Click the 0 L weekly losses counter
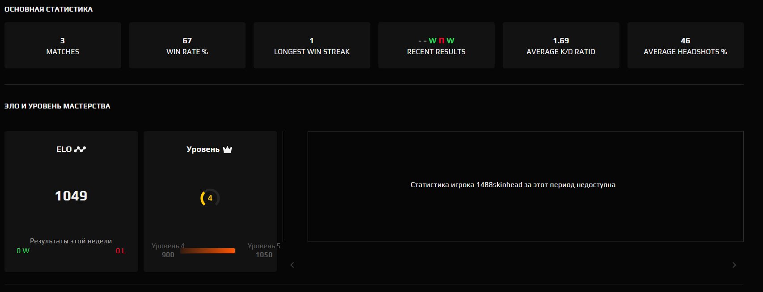763x292 pixels. pyautogui.click(x=120, y=251)
